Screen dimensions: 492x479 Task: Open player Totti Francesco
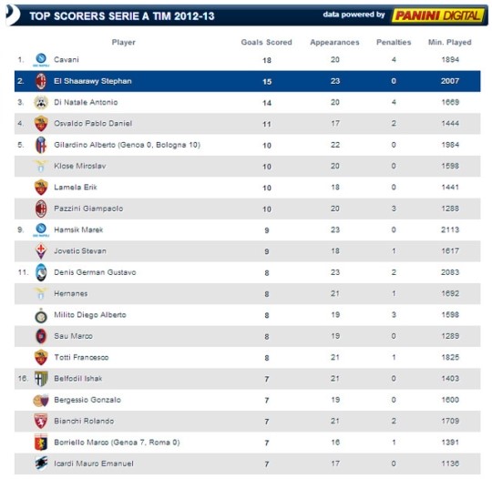point(81,357)
